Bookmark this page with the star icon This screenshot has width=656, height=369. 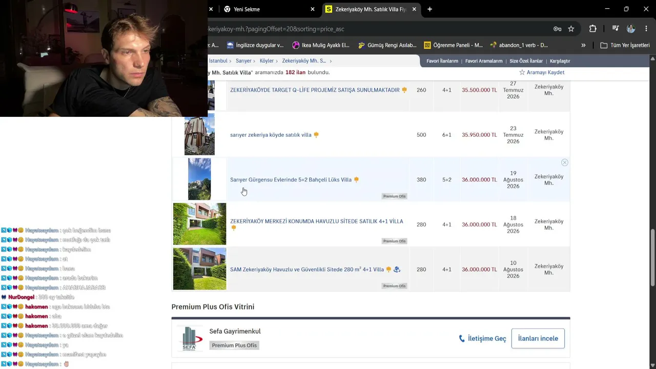click(571, 29)
